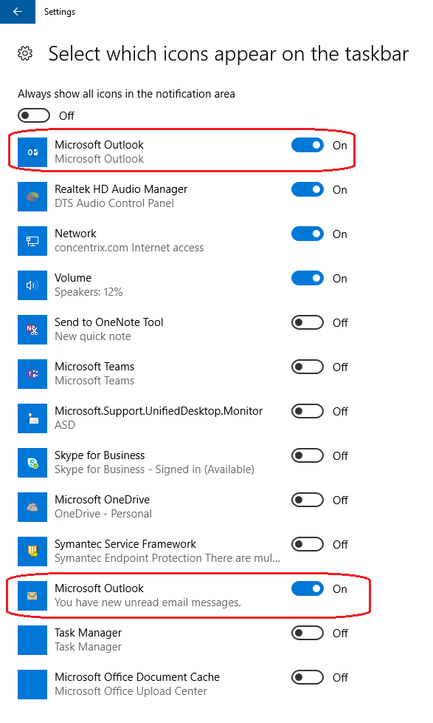Click the Volume speaker icon
The width and height of the screenshot is (433, 723).
click(32, 285)
